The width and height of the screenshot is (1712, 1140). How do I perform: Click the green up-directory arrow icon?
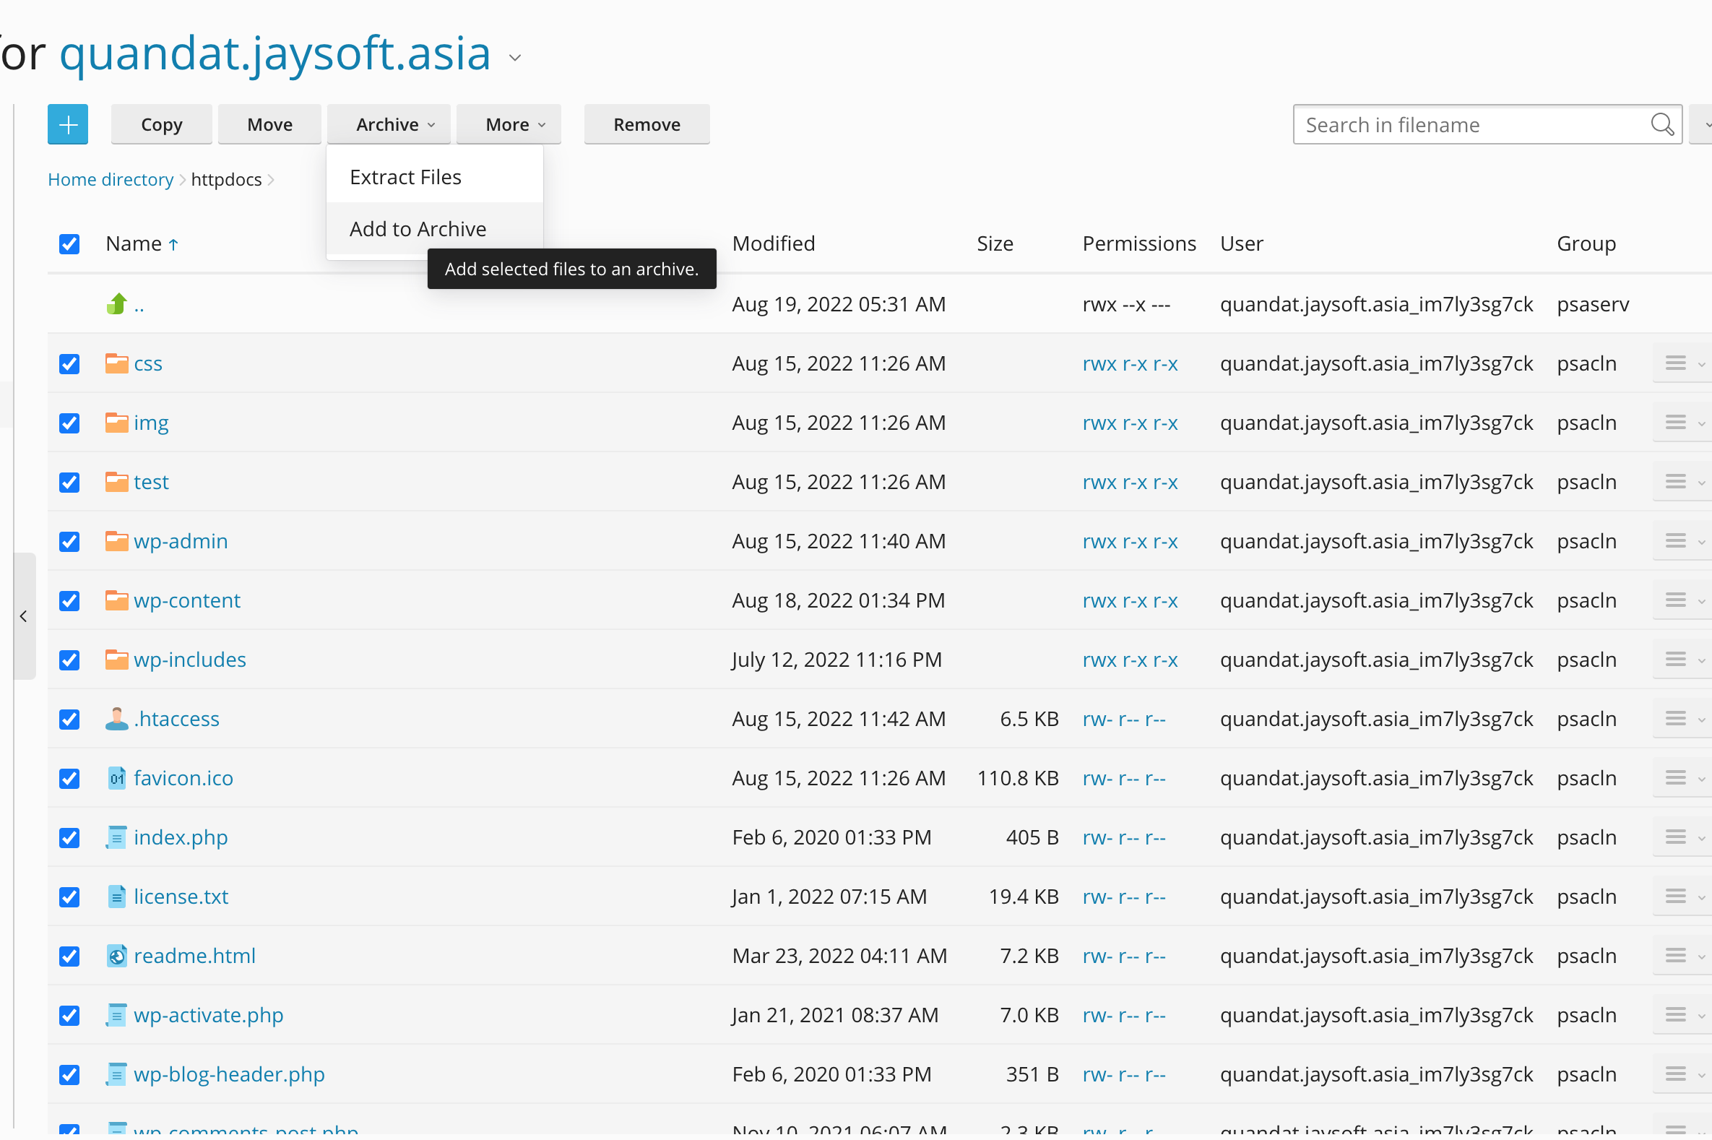pyautogui.click(x=116, y=304)
